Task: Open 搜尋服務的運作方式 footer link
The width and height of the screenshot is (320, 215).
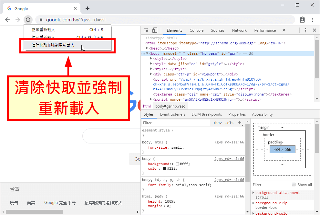Action: [103, 203]
